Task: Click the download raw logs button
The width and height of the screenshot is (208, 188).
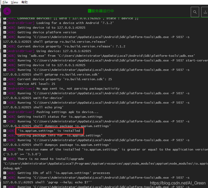Action: [205, 12]
